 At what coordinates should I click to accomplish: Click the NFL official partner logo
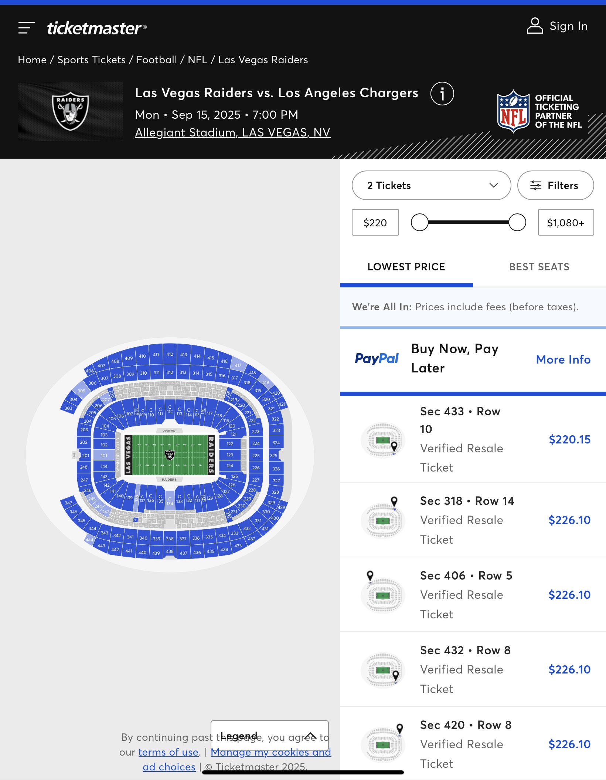pyautogui.click(x=513, y=111)
